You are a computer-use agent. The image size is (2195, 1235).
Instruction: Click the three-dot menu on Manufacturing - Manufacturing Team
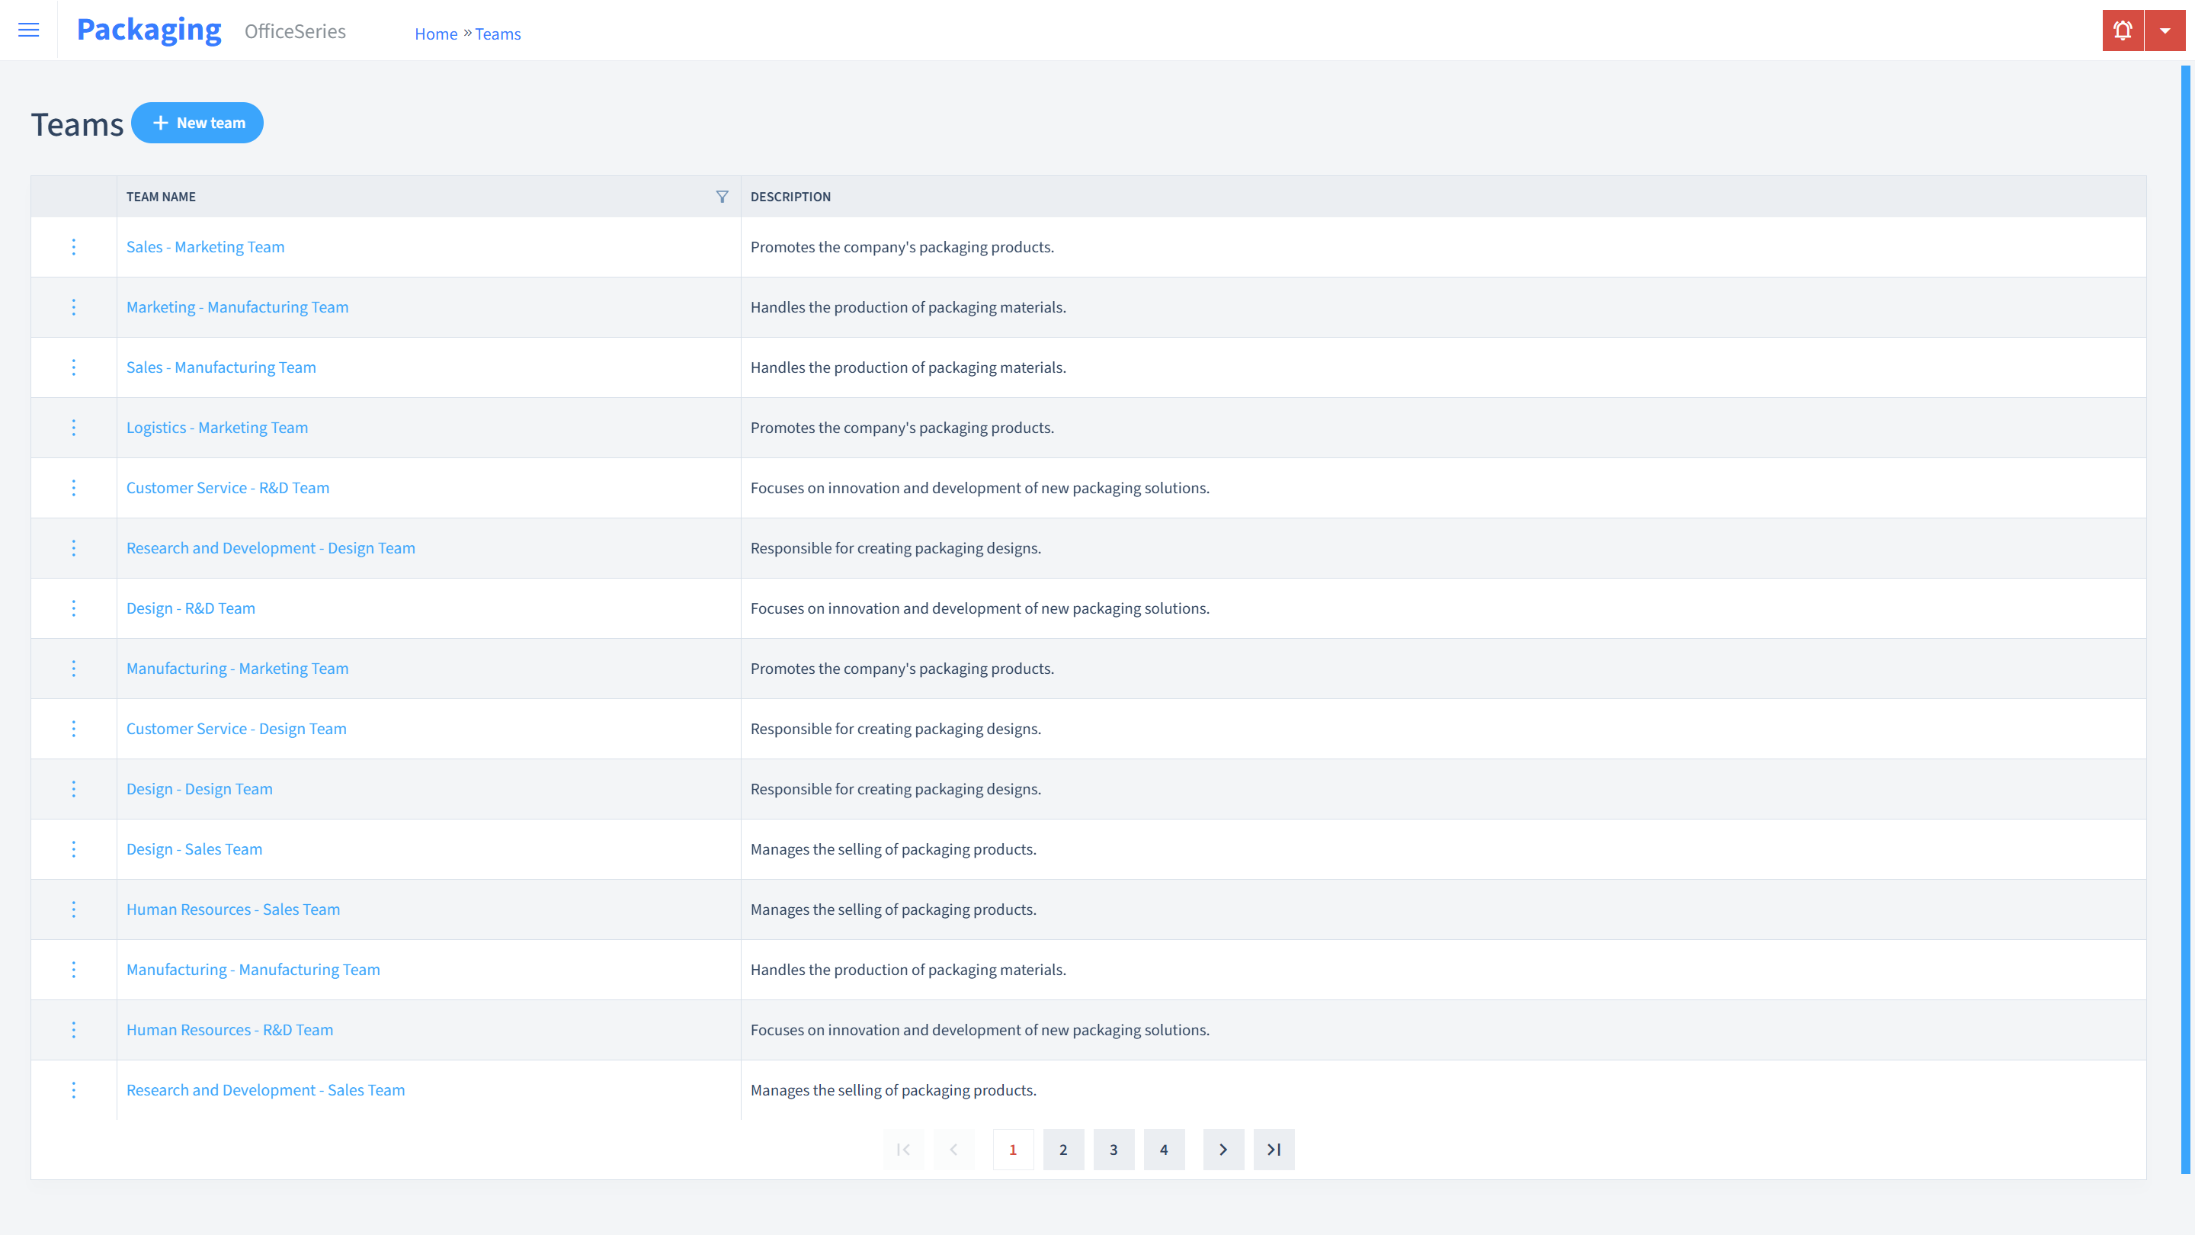pyautogui.click(x=74, y=970)
